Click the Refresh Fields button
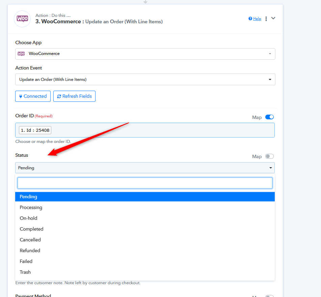This screenshot has height=297, width=321. [x=74, y=96]
